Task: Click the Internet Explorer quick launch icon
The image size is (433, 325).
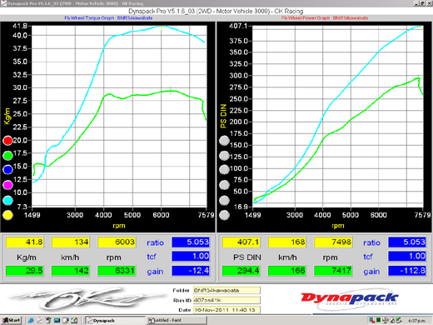Action: pos(31,321)
